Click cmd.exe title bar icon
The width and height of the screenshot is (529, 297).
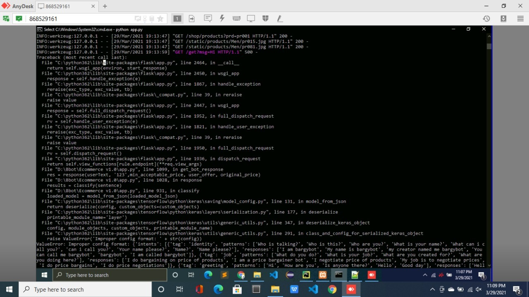[40, 29]
